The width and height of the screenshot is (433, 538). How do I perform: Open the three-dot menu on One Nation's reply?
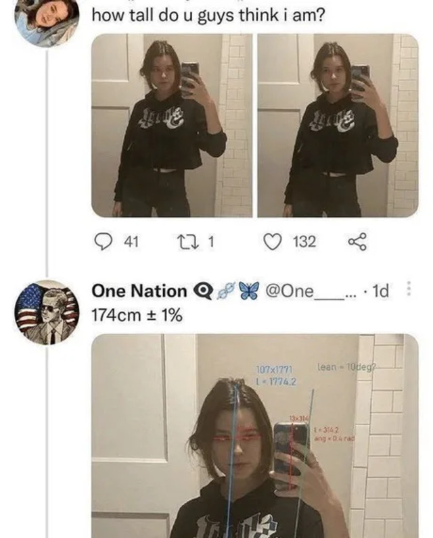click(408, 291)
